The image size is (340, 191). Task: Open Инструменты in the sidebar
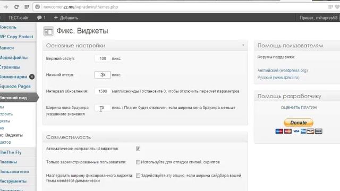[13, 181]
